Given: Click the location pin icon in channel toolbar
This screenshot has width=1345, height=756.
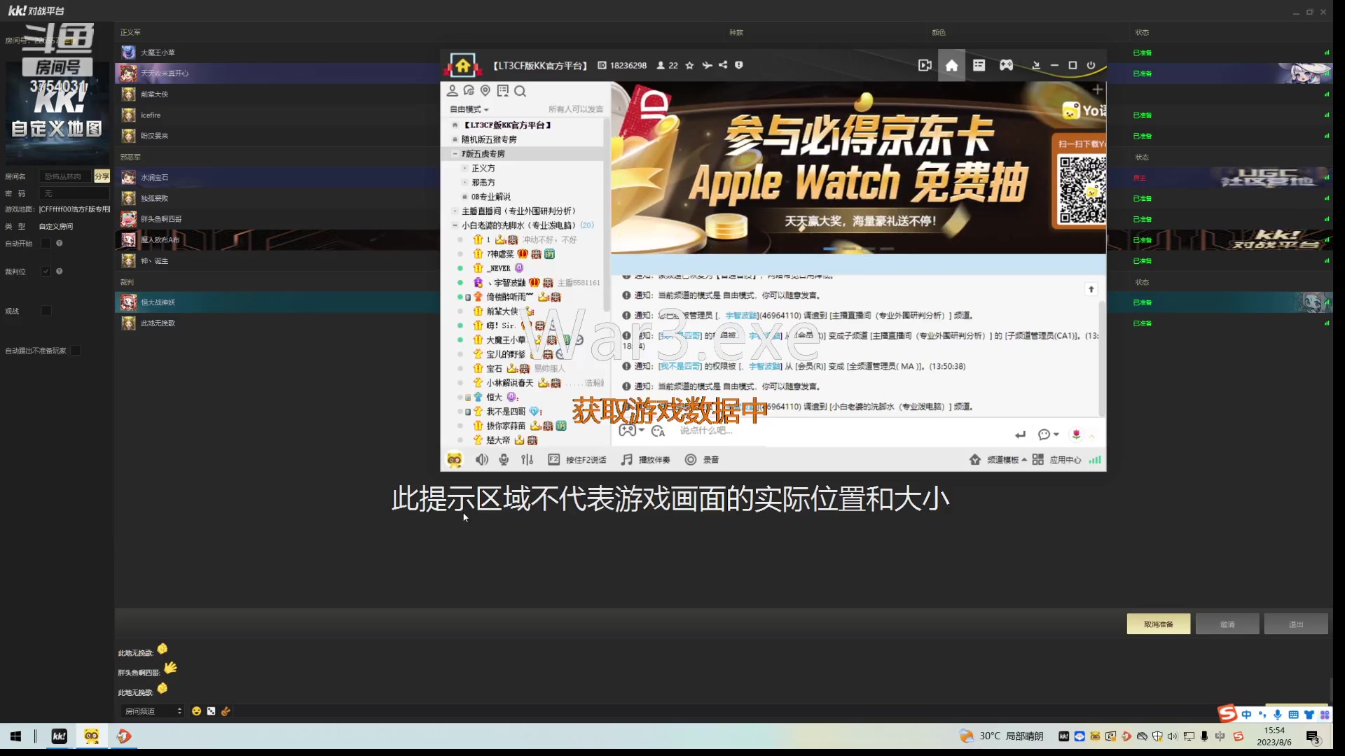Looking at the screenshot, I should (485, 91).
